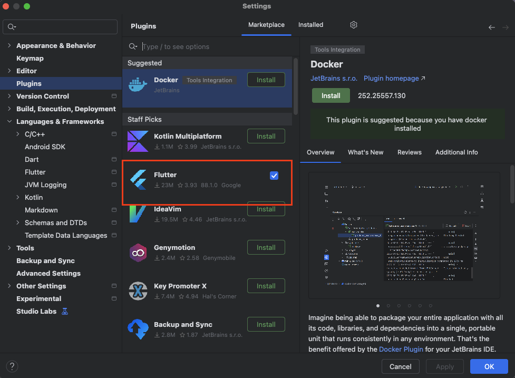This screenshot has height=378, width=515.
Task: Click the Studio Labs flask icon
Action: pos(65,312)
